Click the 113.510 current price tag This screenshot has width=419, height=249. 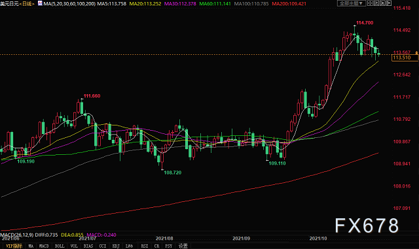405,58
